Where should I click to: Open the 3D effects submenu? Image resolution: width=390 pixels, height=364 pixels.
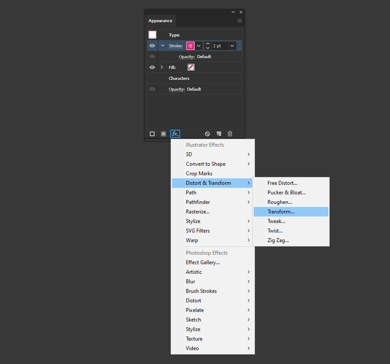pos(212,154)
